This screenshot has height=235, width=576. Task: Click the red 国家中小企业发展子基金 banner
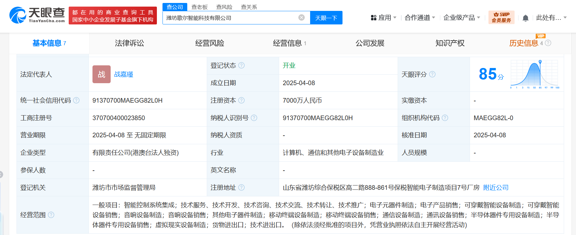tap(113, 16)
